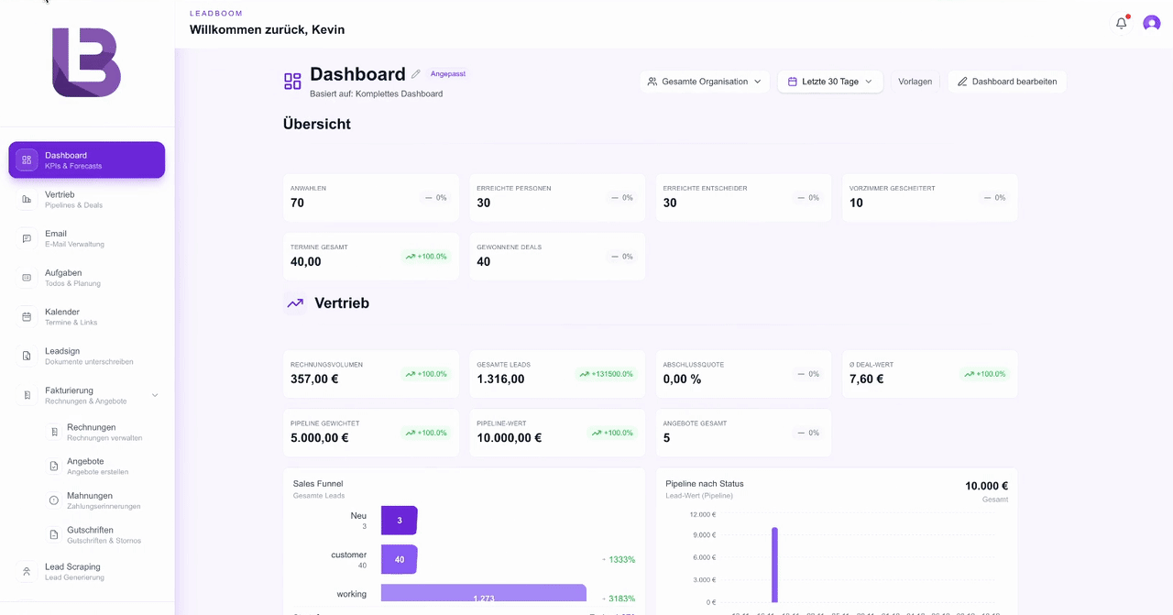Open the Letzte 30 Tage date filter

[x=829, y=81]
